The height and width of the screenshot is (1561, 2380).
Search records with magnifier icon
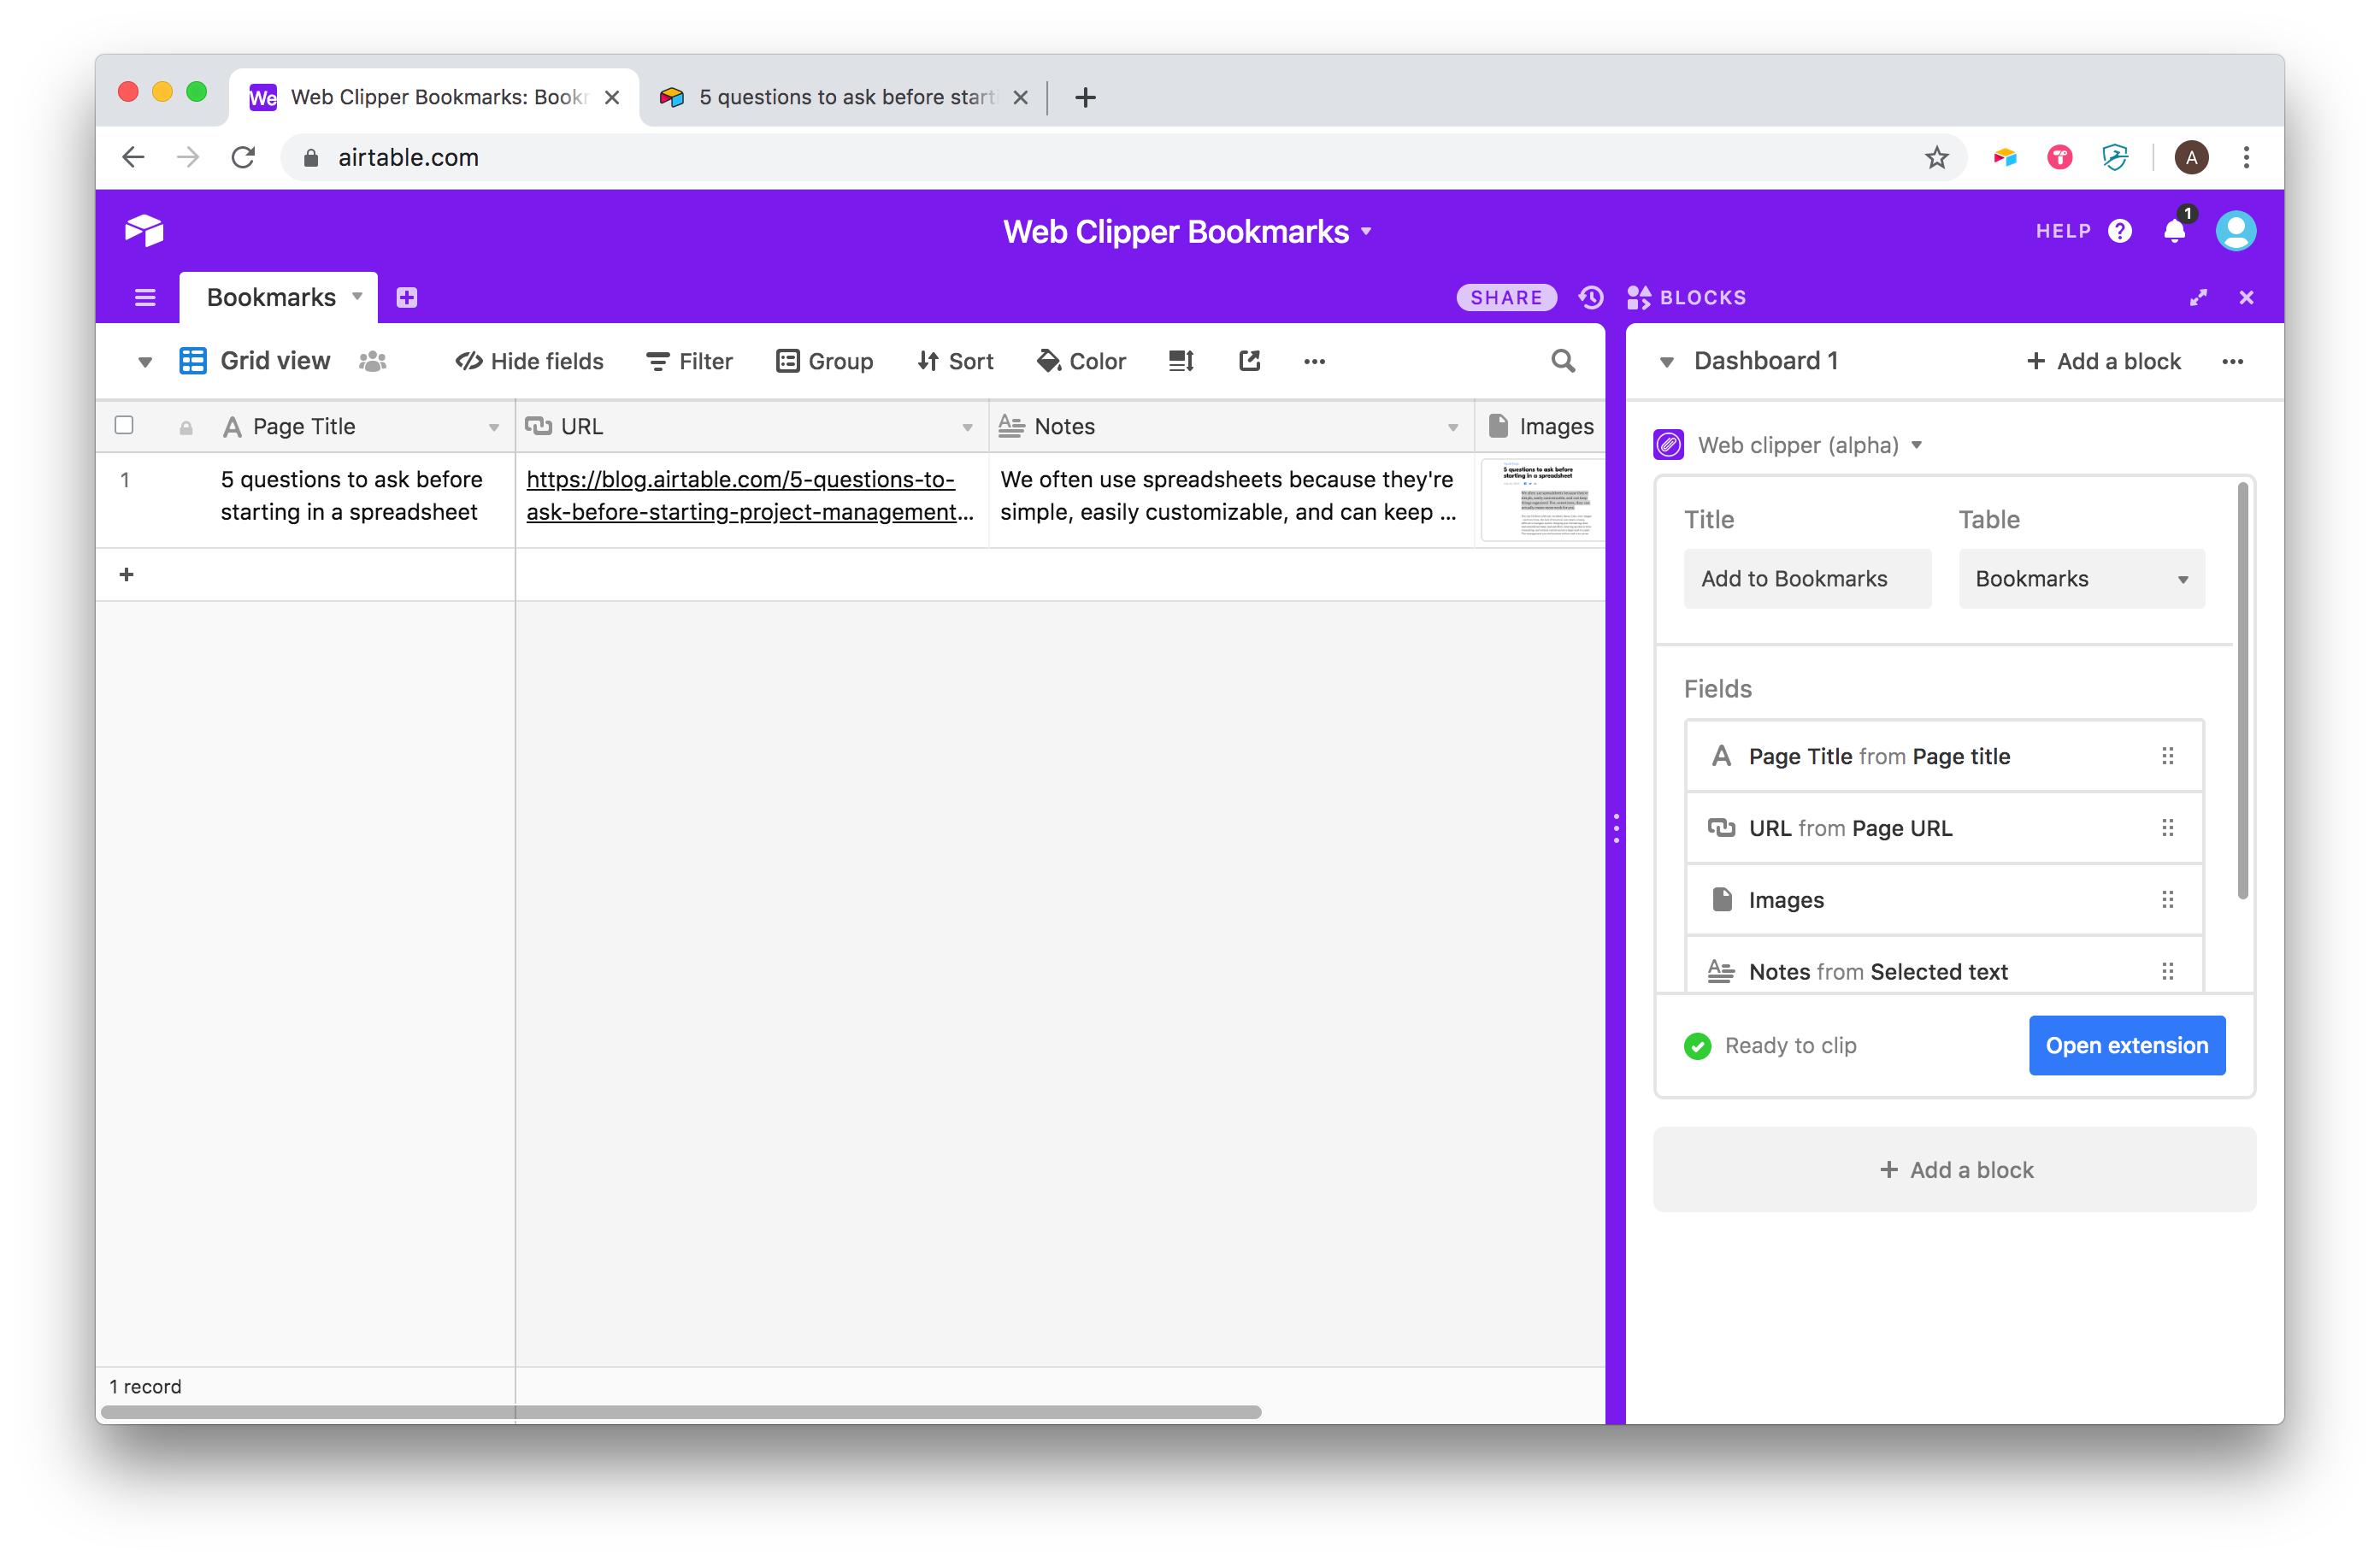tap(1563, 361)
